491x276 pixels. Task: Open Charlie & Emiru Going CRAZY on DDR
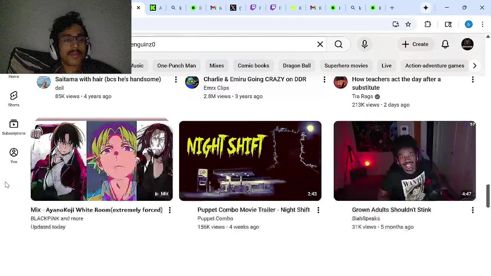tap(255, 79)
